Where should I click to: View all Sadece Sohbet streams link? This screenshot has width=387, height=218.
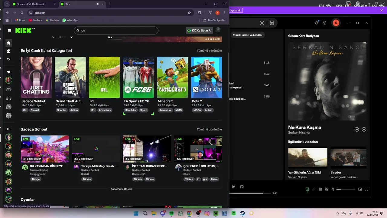(x=209, y=129)
